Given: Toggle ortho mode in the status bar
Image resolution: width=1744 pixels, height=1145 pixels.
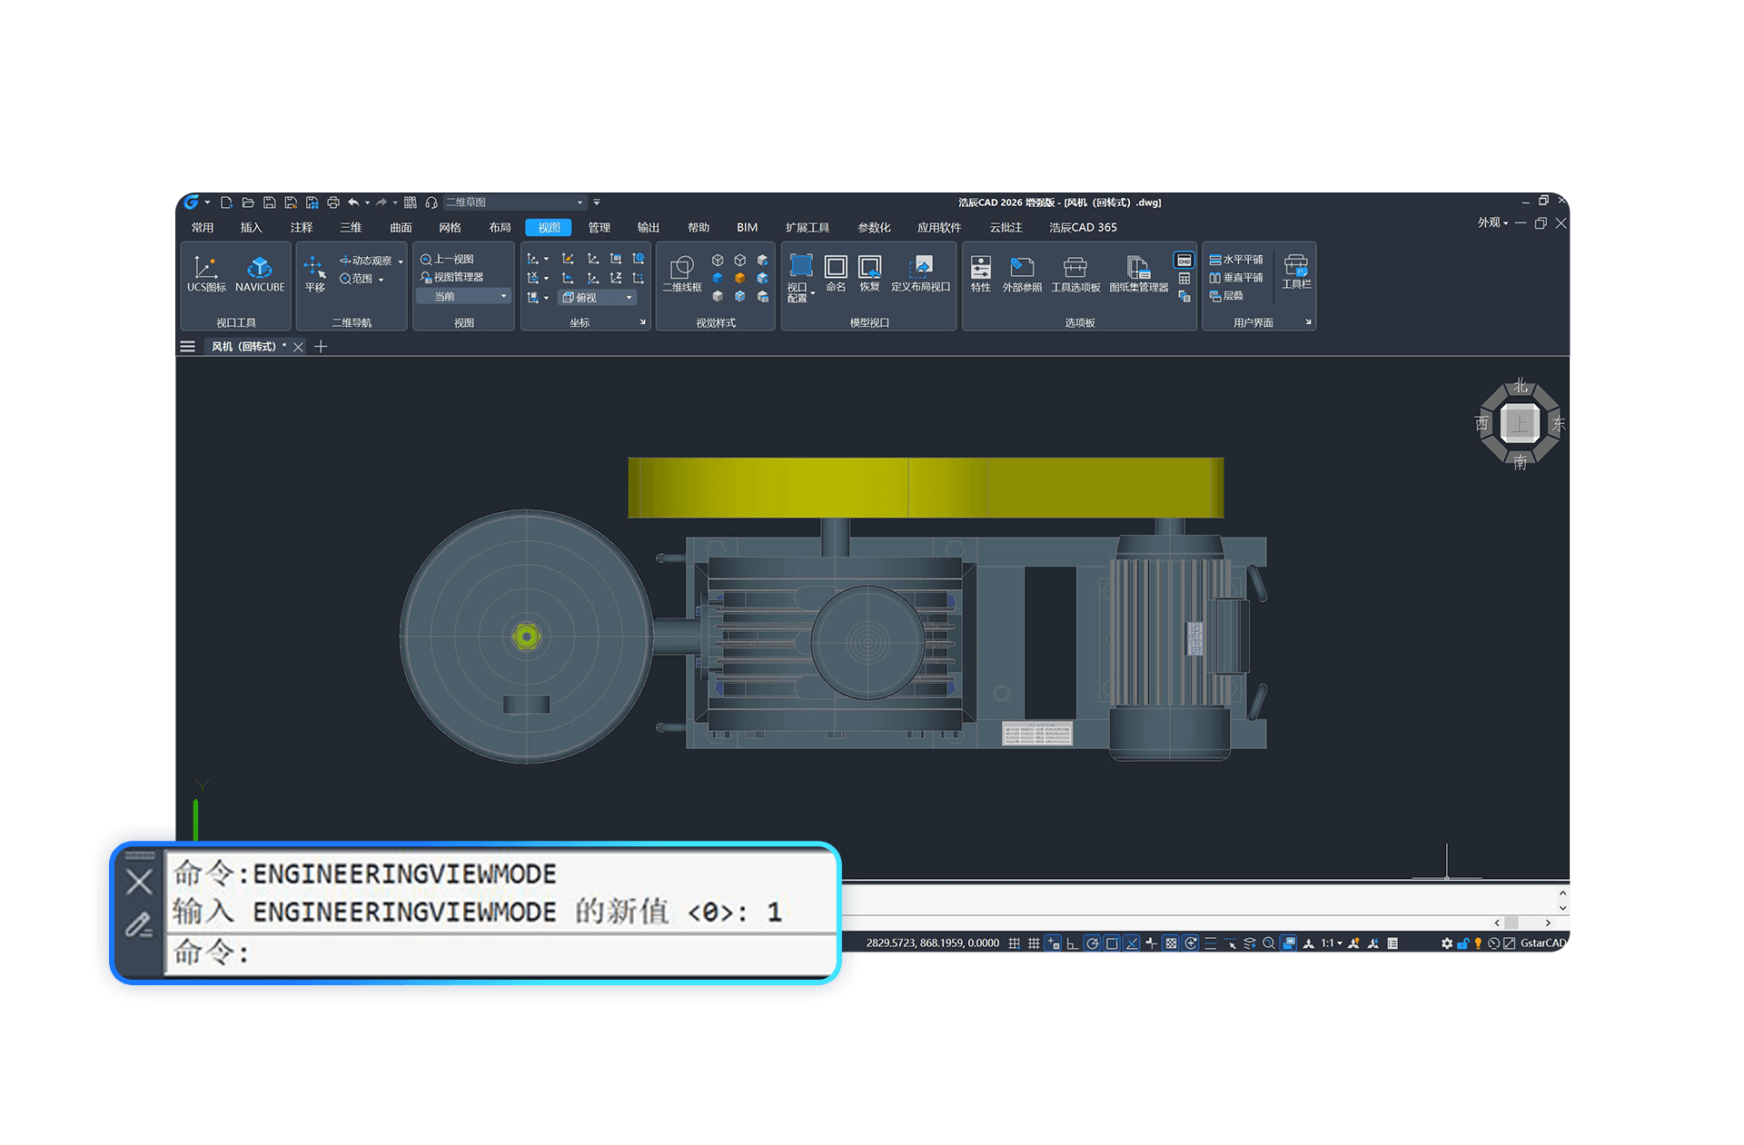Looking at the screenshot, I should coord(1073,943).
